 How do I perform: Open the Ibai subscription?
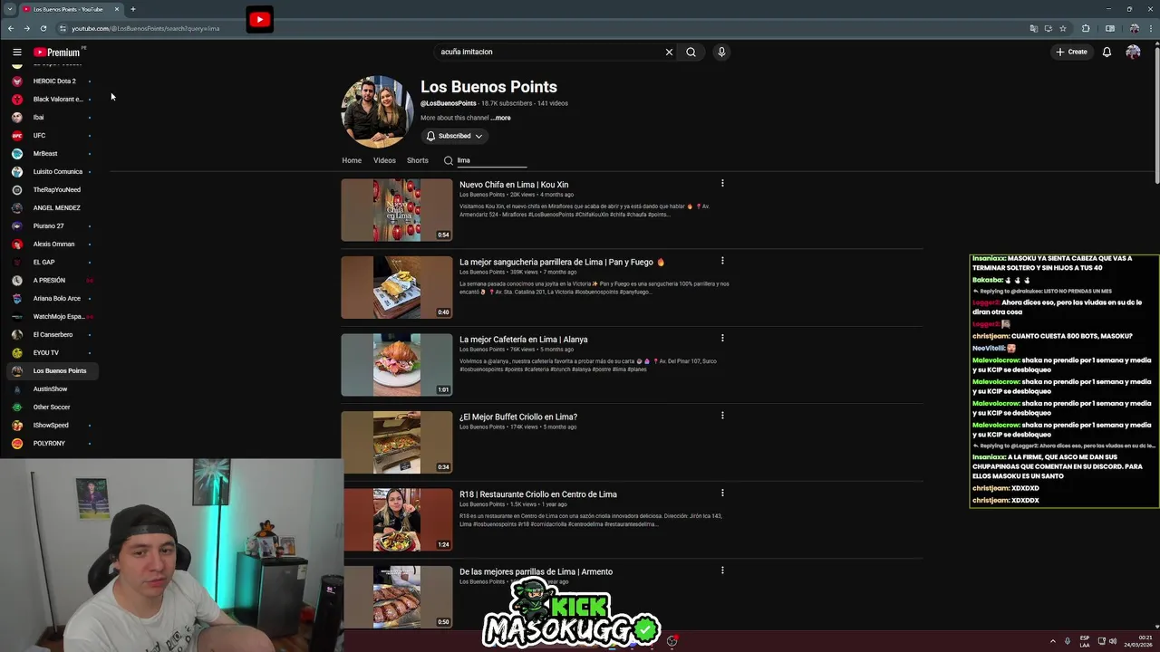[x=53, y=117]
